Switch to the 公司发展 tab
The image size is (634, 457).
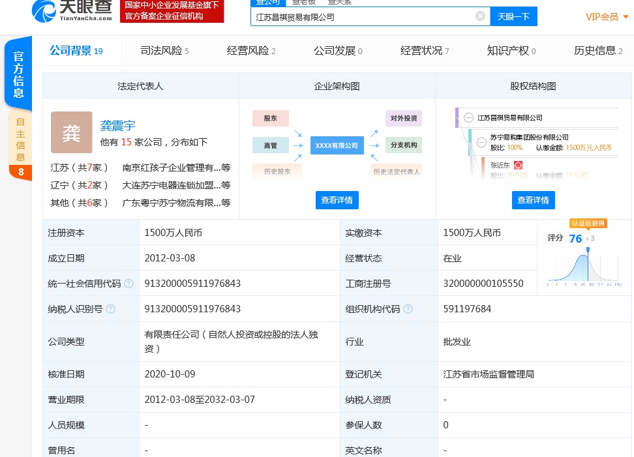(x=338, y=50)
